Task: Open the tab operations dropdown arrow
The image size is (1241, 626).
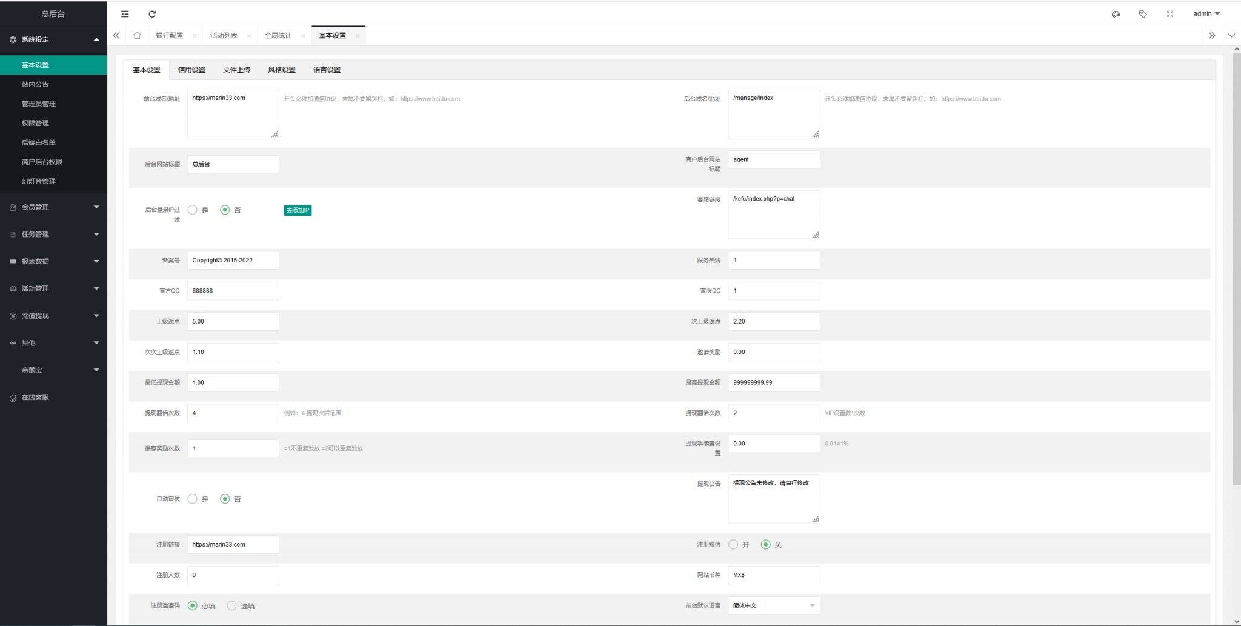Action: pos(1231,35)
